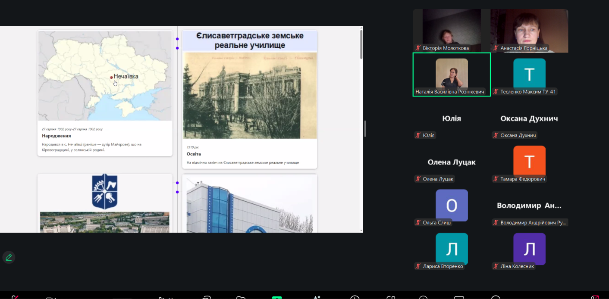Screen dimensions: 609x299
Task: Click muted mic icon beside Вікторія Молоткова
Action: (418, 48)
